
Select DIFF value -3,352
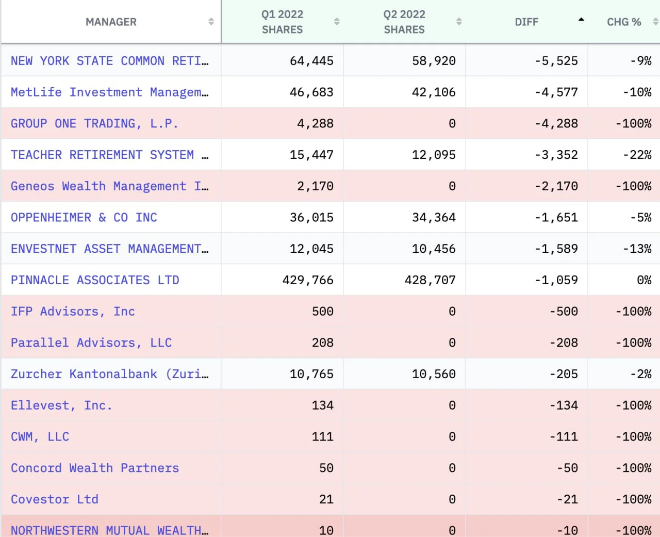coord(556,155)
